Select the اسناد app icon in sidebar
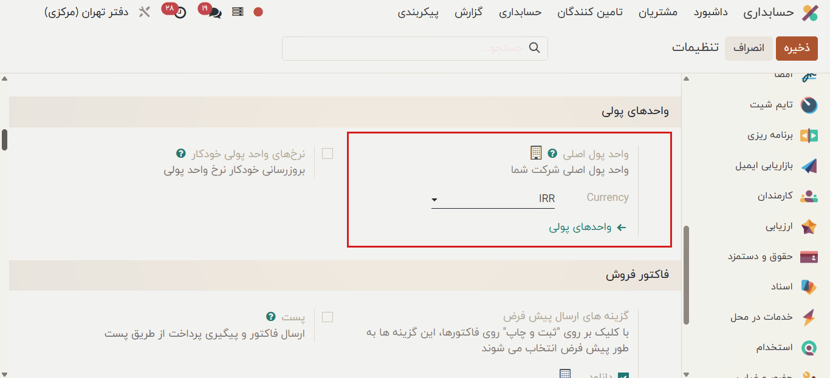 tap(809, 286)
